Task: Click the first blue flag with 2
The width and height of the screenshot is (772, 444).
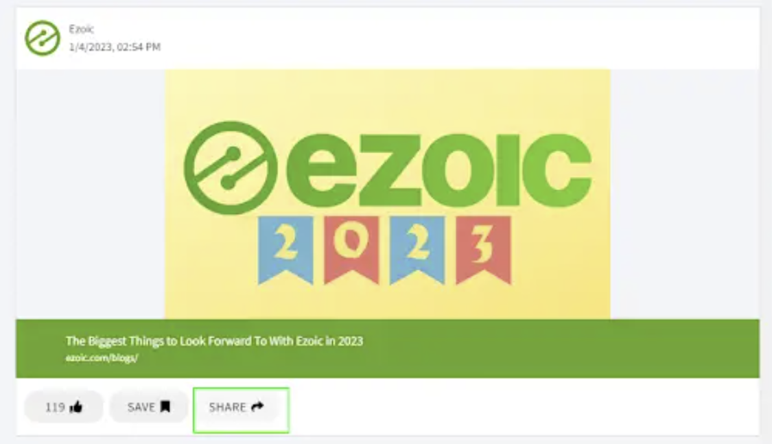Action: [x=285, y=248]
